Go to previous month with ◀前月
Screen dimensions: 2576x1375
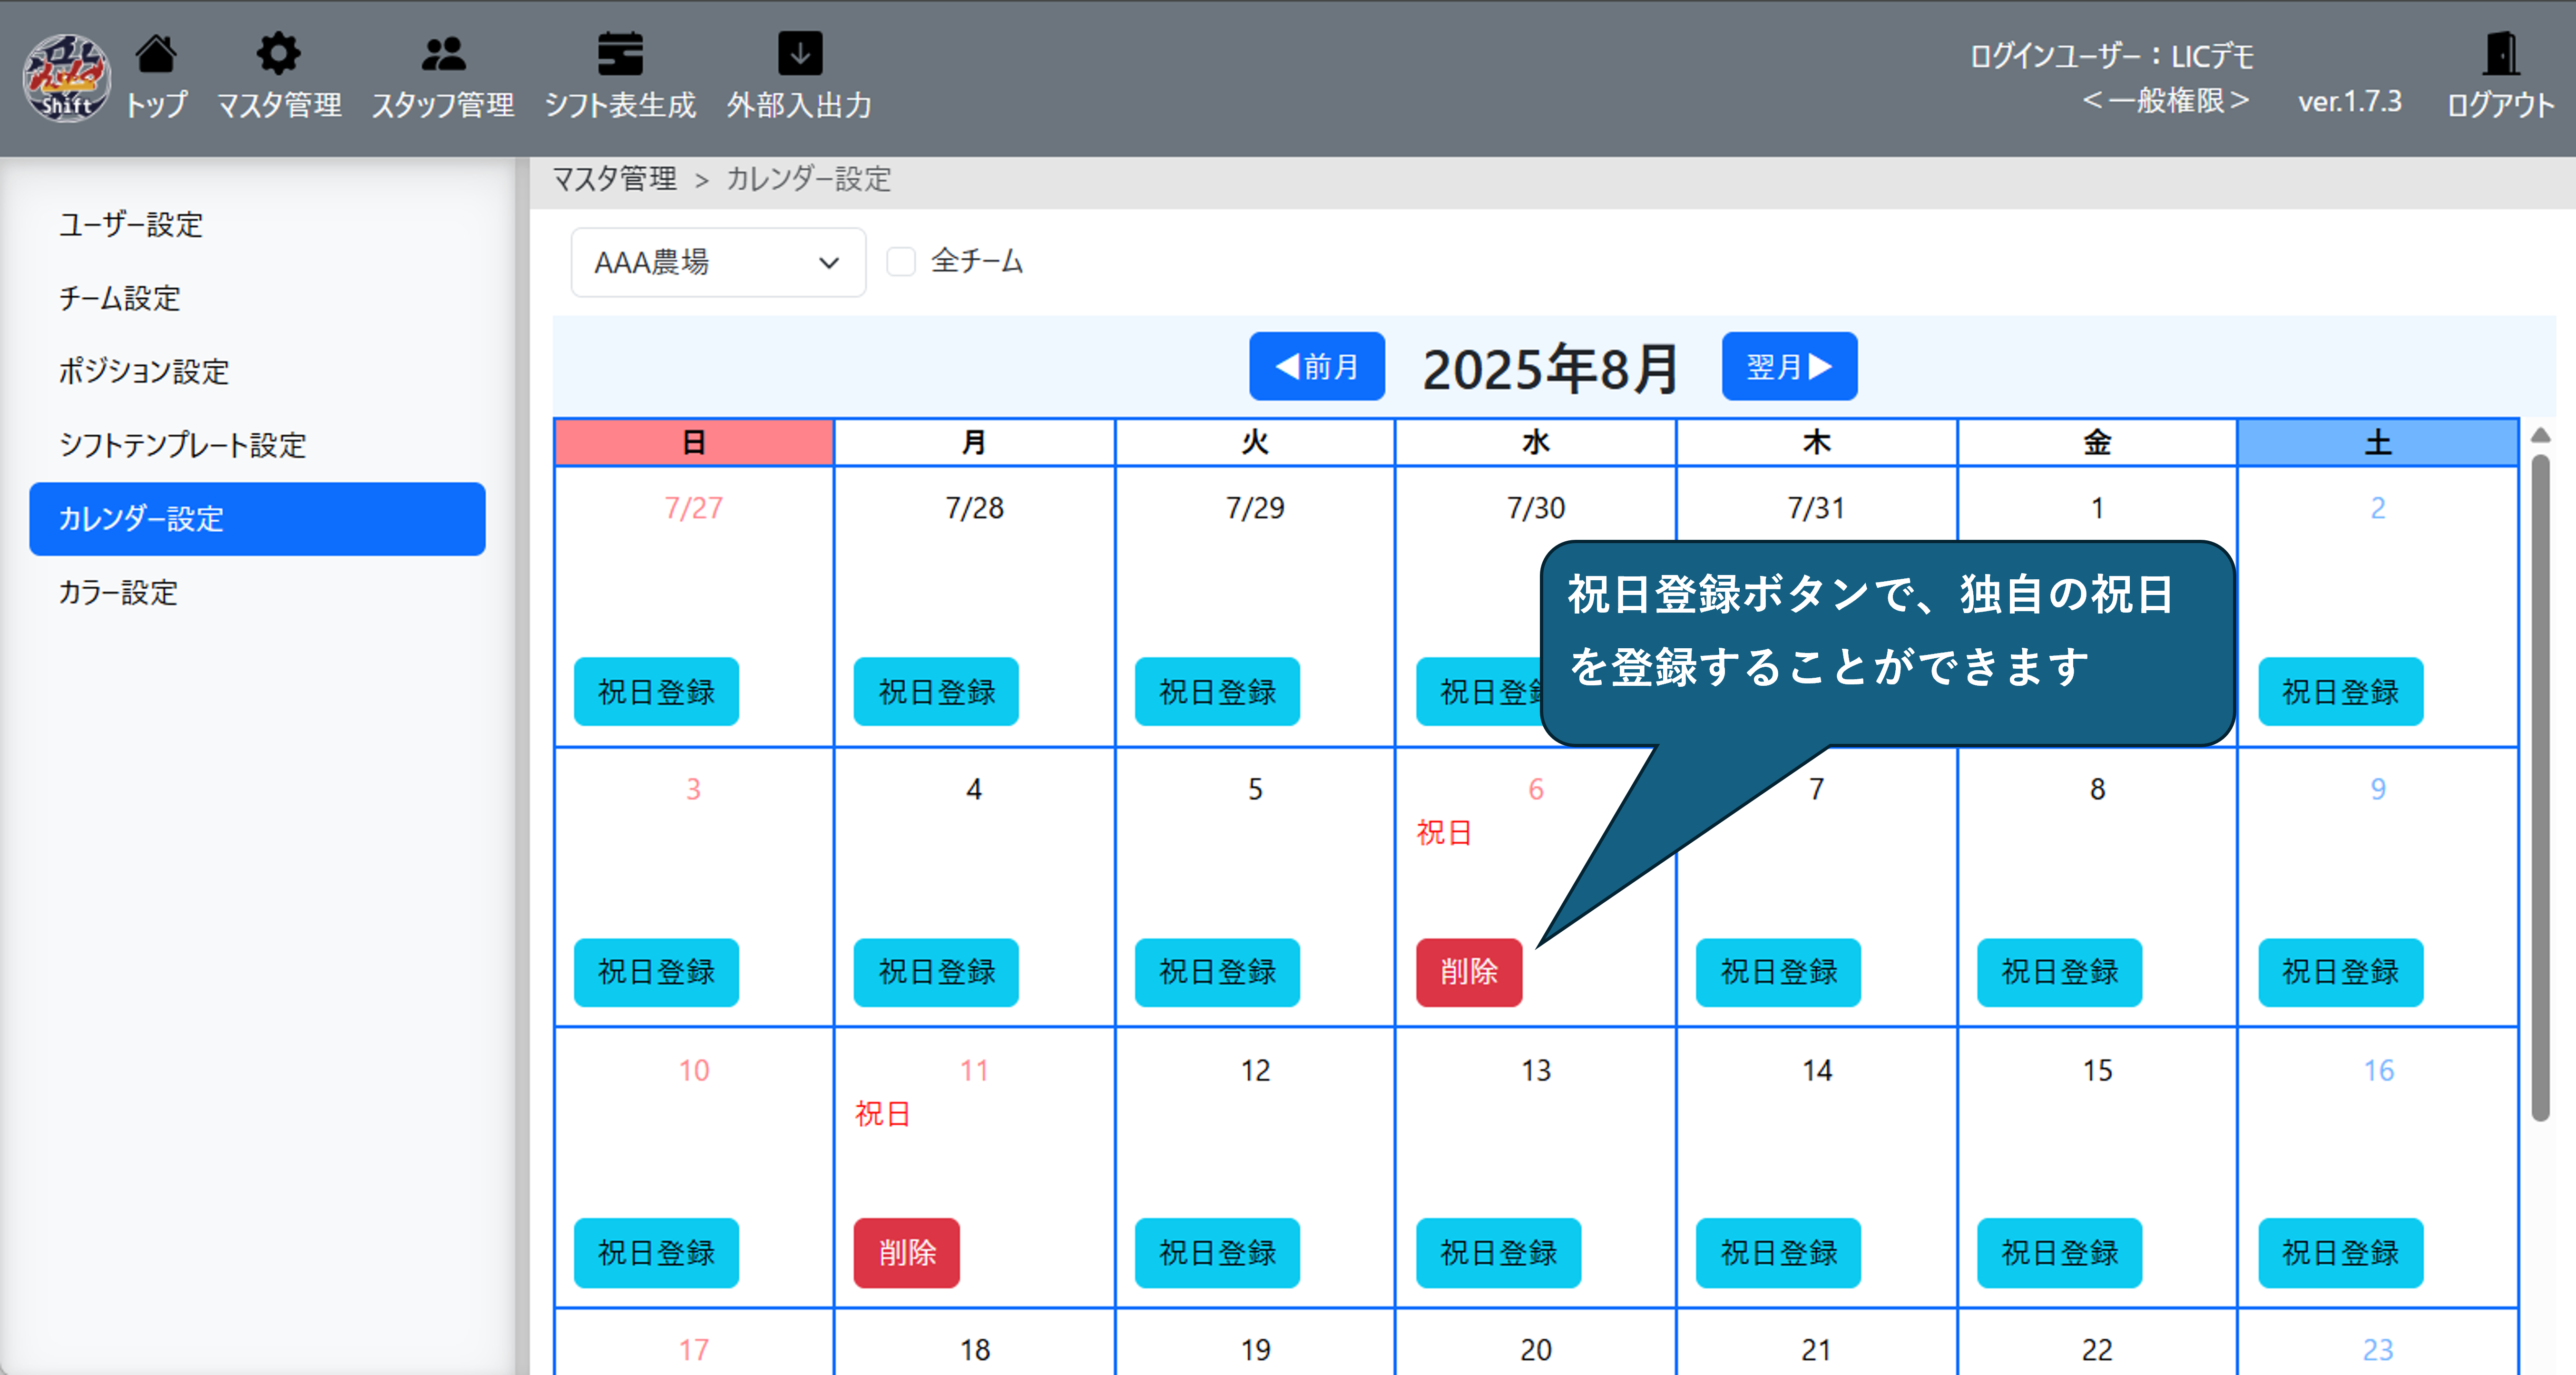(x=1316, y=366)
